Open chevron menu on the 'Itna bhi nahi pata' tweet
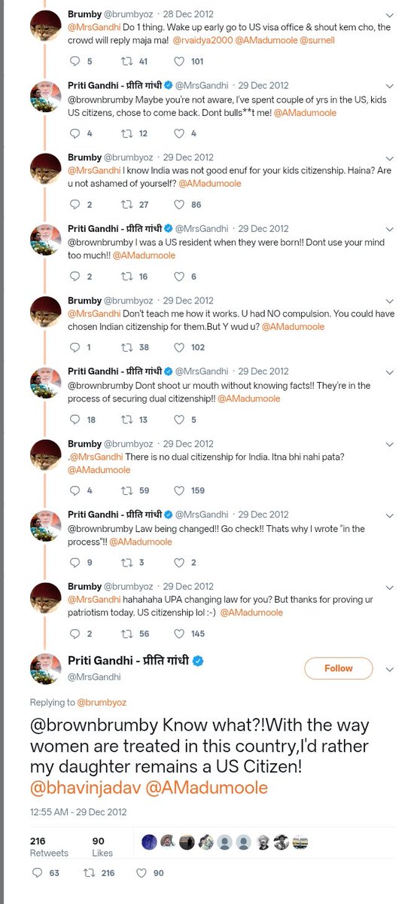 point(388,444)
